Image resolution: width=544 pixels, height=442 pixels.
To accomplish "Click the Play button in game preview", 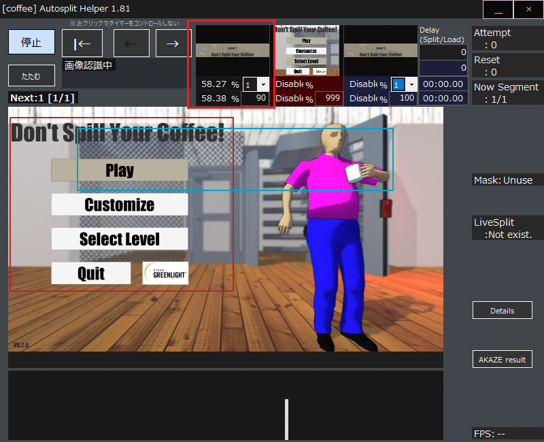I will point(120,170).
